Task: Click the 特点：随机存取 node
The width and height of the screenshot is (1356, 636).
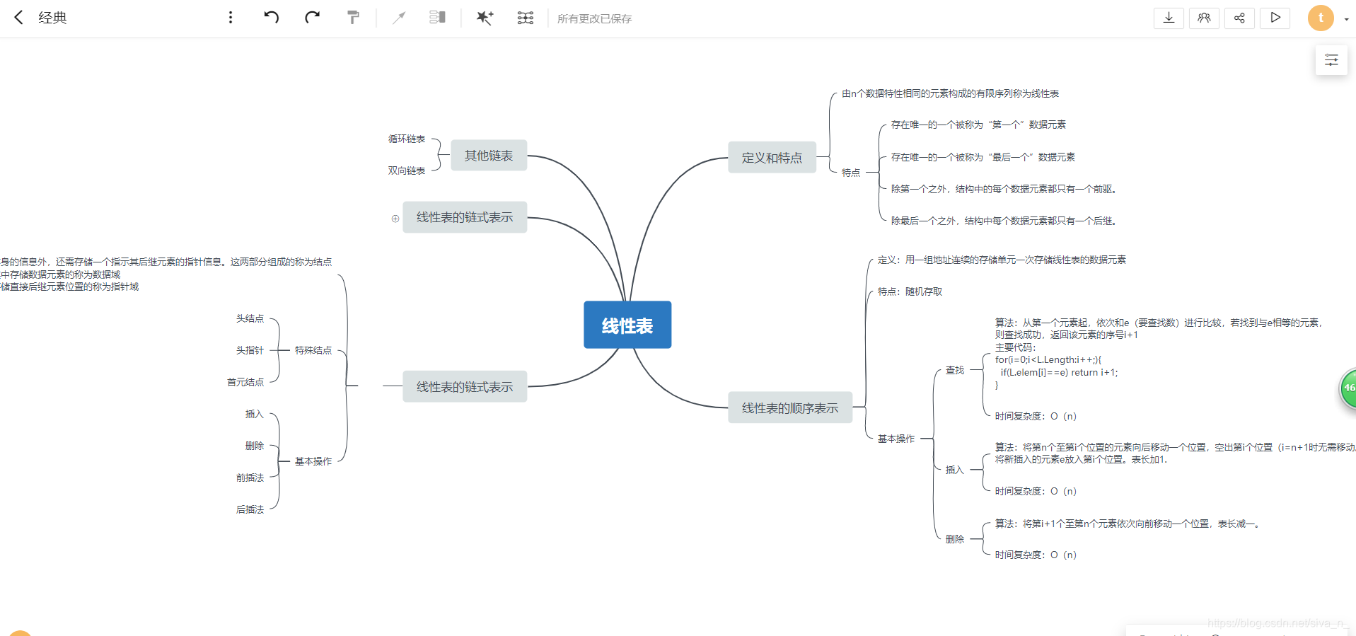Action: (910, 291)
